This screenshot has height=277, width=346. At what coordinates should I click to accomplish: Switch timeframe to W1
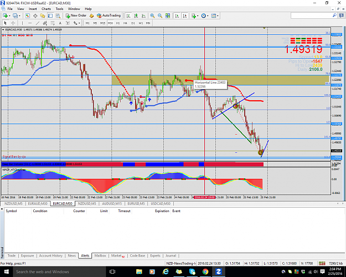(x=141, y=23)
